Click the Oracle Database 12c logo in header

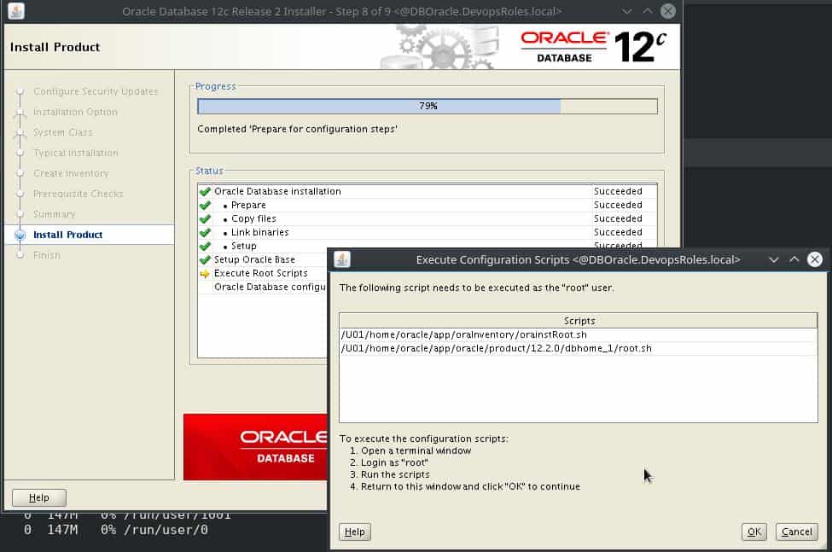point(593,47)
